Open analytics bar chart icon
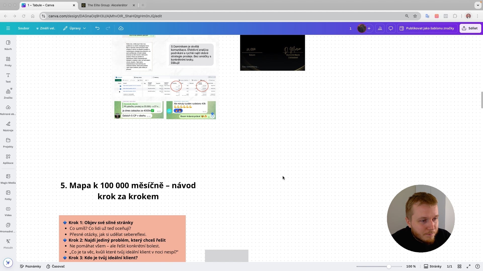 coord(380,28)
